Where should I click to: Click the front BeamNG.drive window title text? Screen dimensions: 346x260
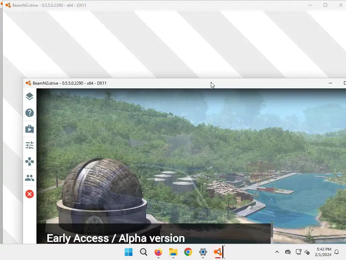click(70, 83)
